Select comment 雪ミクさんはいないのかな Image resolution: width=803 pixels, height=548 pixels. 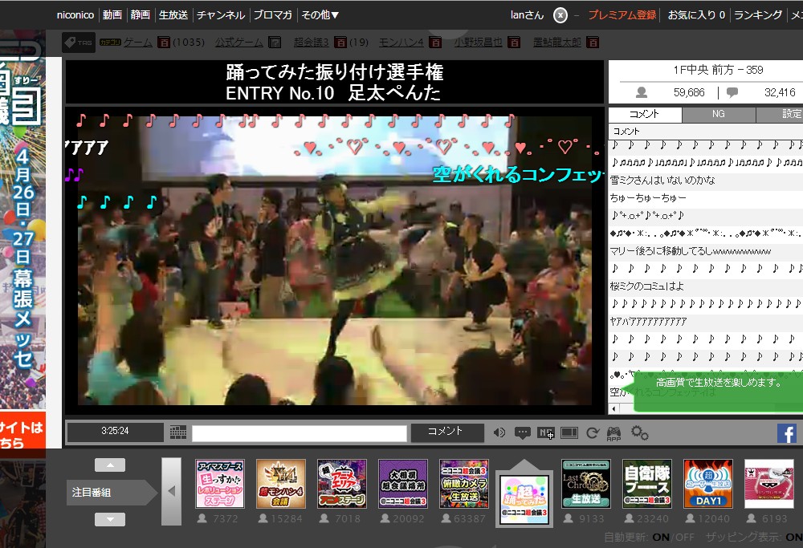pos(706,180)
